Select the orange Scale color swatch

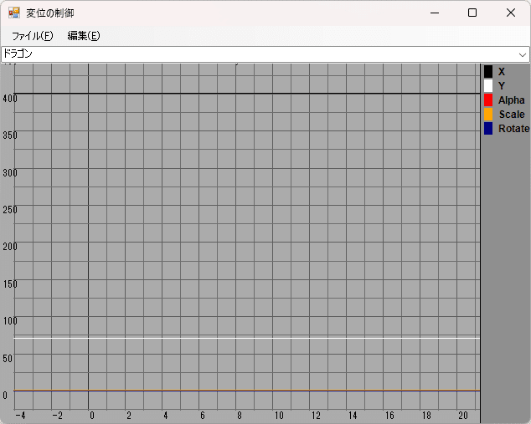[x=488, y=115]
